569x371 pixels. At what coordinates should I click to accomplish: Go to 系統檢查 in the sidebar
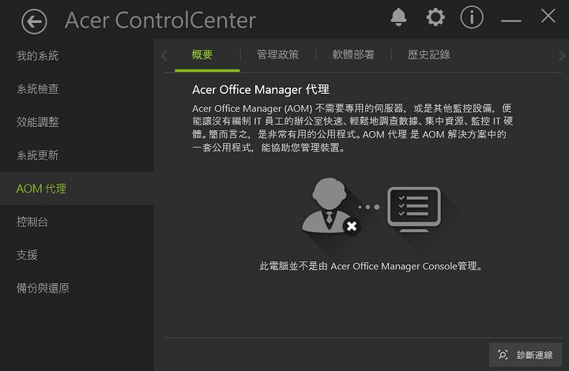[38, 89]
